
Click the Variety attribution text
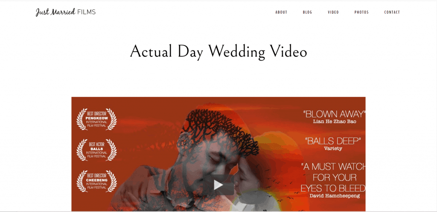pyautogui.click(x=333, y=148)
